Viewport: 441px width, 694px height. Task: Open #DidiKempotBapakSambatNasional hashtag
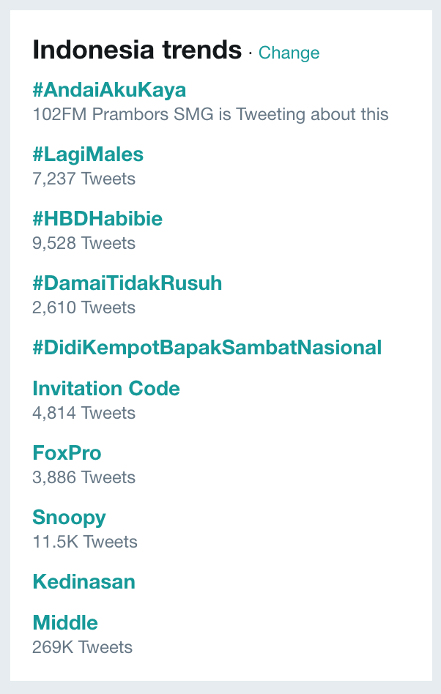[x=207, y=348]
